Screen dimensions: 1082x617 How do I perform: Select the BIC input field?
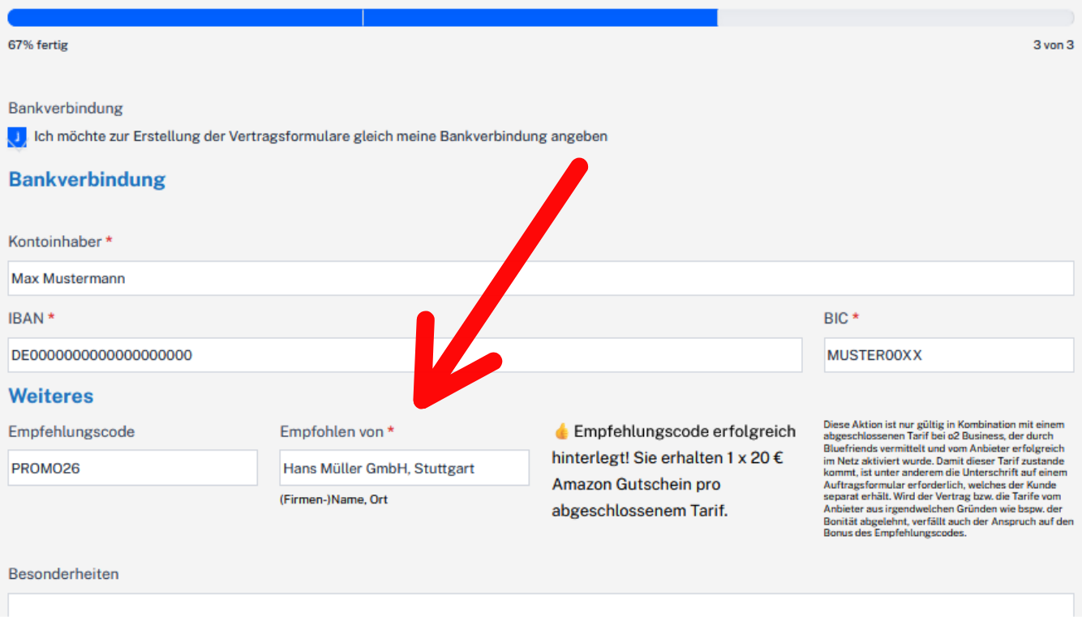[948, 355]
